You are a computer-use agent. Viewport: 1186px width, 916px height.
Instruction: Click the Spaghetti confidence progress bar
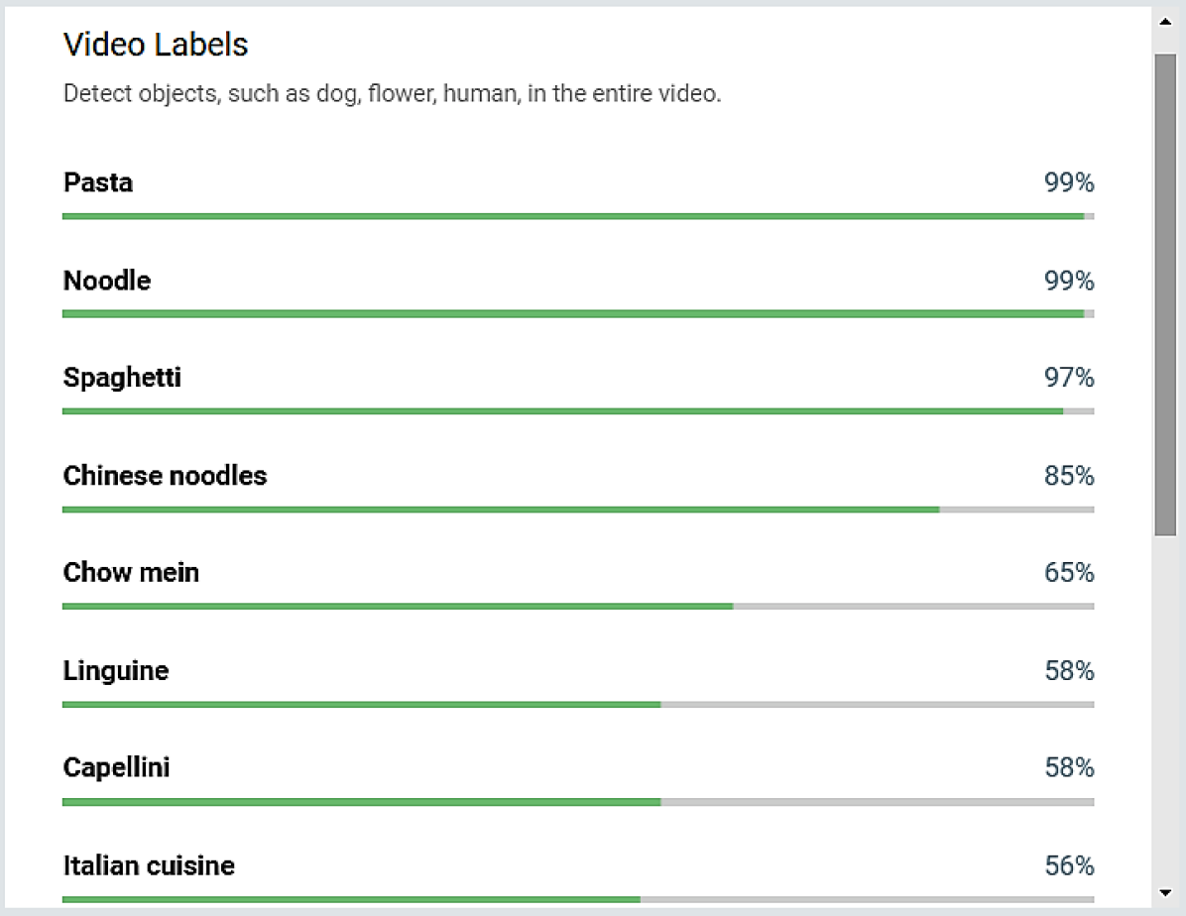pos(577,411)
